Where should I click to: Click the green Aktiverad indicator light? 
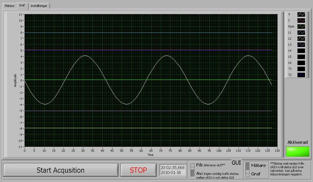(x=298, y=152)
